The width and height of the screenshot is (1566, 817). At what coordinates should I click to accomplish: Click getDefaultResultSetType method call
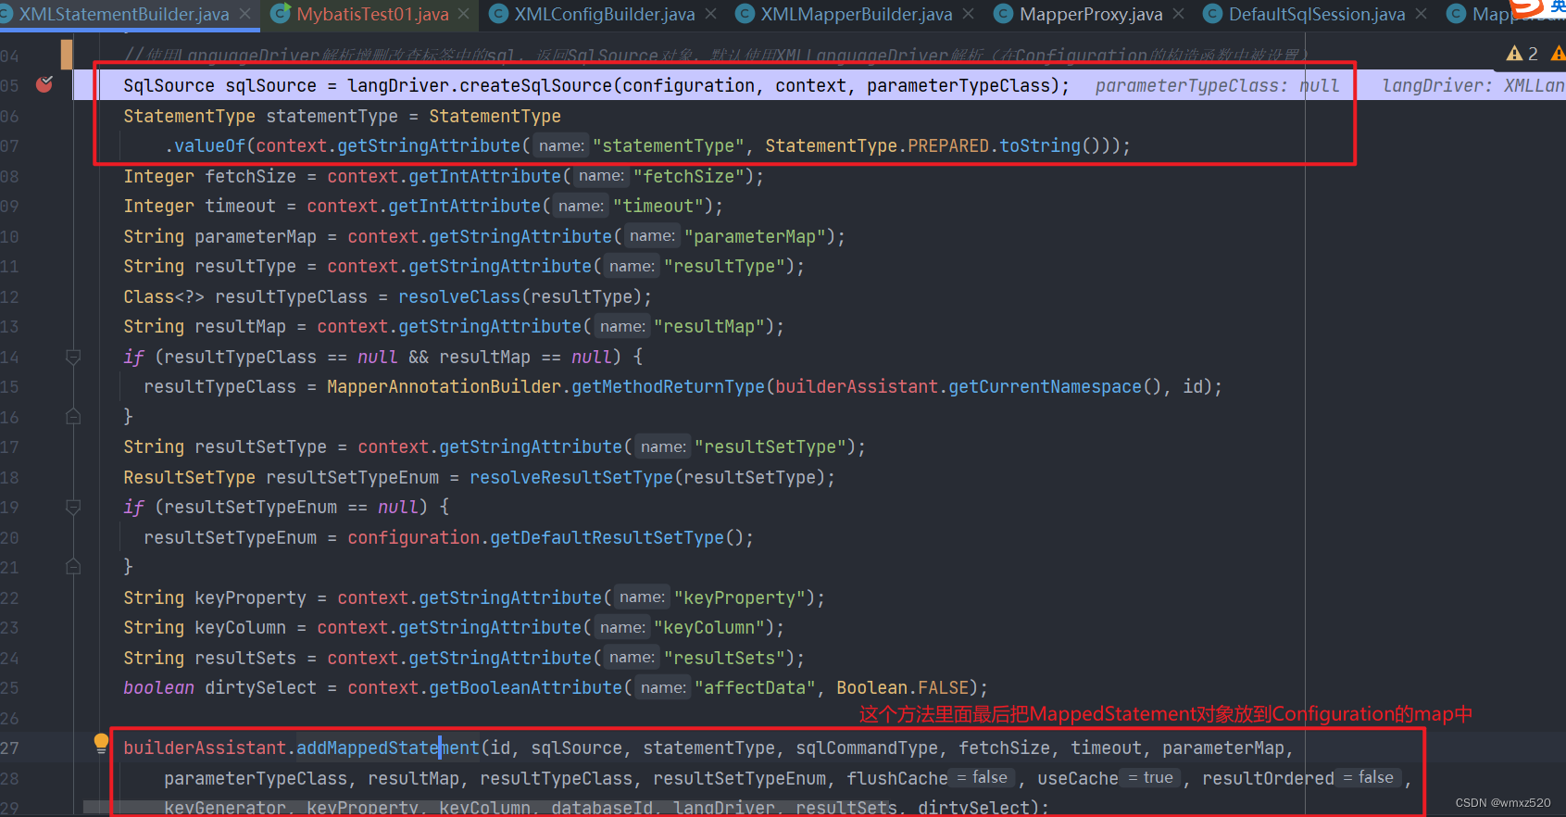pos(607,537)
